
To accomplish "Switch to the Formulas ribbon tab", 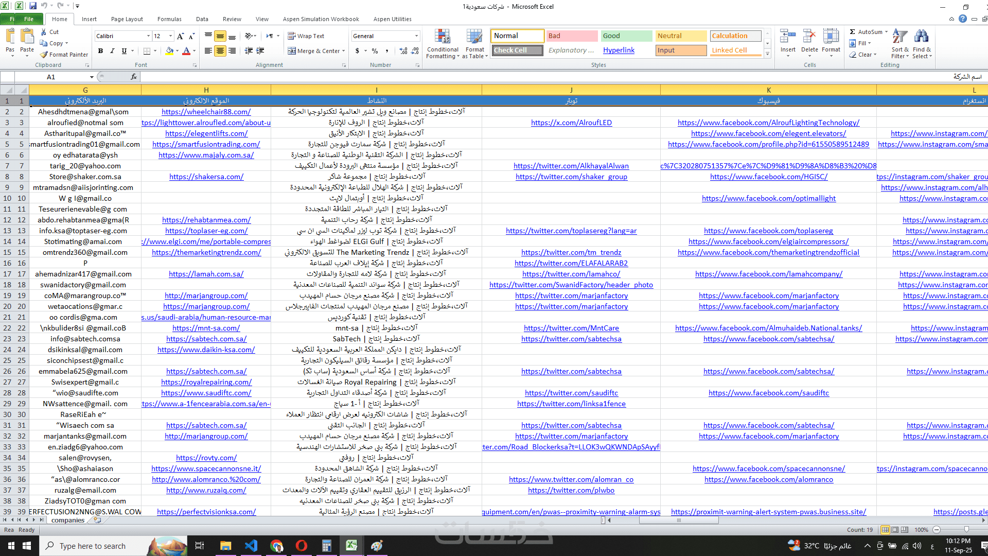I will [x=169, y=19].
